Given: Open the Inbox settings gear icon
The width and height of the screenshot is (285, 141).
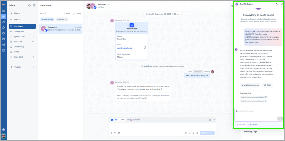Looking at the screenshot, I should point(30,5).
